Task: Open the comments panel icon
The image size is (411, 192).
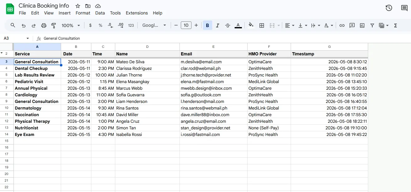Action: (x=404, y=8)
